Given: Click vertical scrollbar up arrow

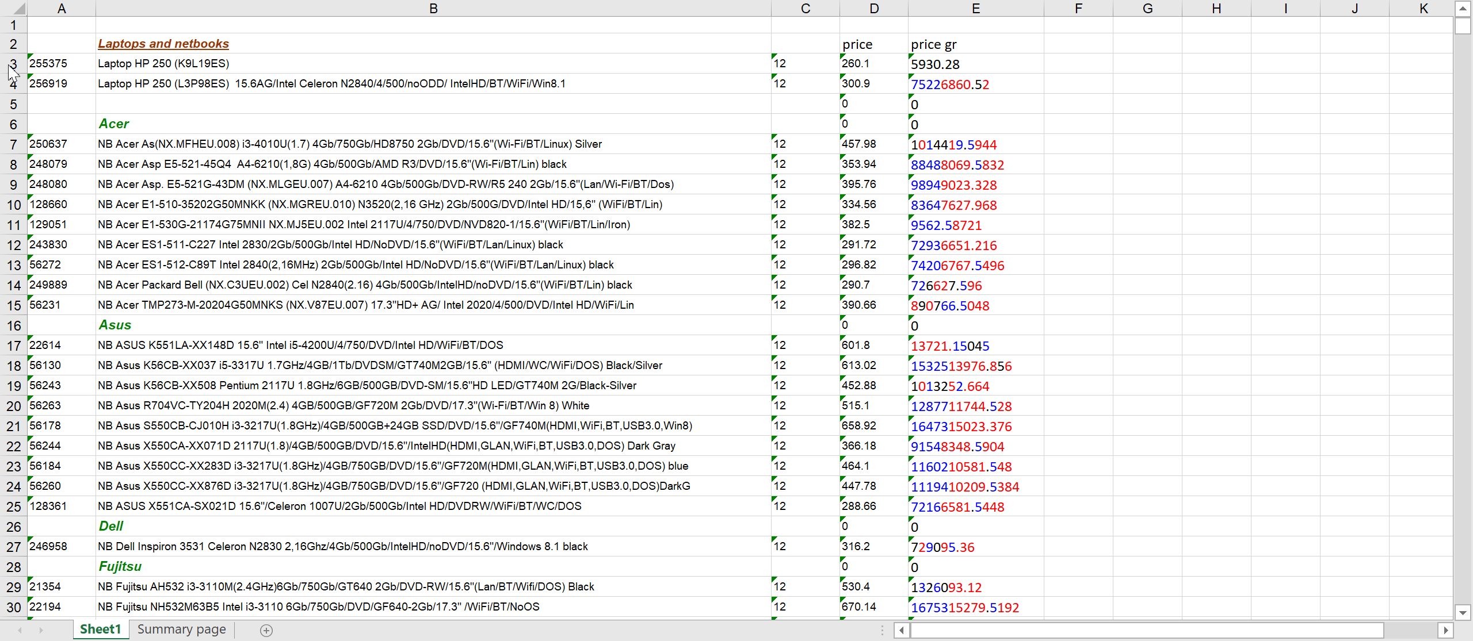Looking at the screenshot, I should (1463, 9).
